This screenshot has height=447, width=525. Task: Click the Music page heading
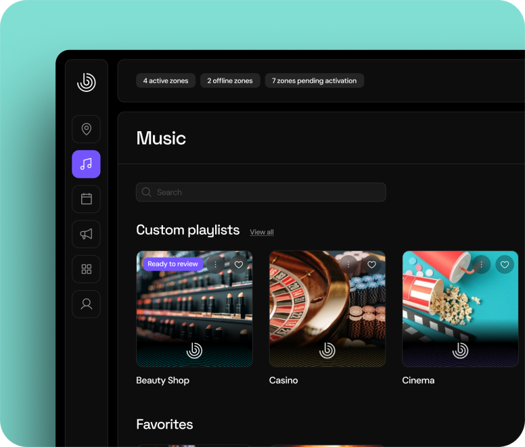click(161, 138)
